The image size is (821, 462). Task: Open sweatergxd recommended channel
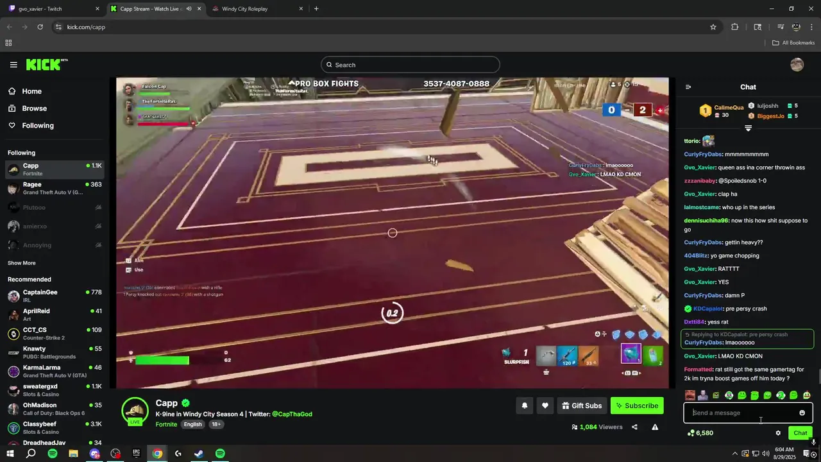[x=55, y=390]
